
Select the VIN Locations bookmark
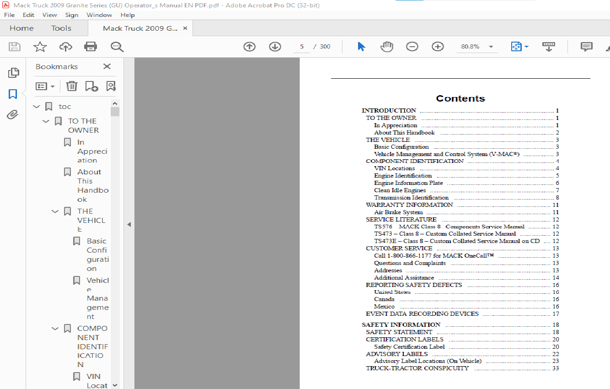97,381
